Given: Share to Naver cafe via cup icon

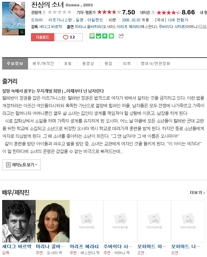Looking at the screenshot, I should (98, 36).
